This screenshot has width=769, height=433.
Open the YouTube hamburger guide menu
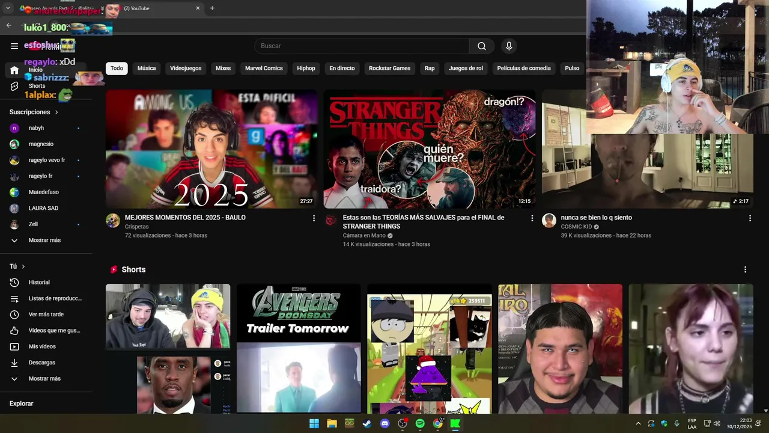(x=14, y=46)
